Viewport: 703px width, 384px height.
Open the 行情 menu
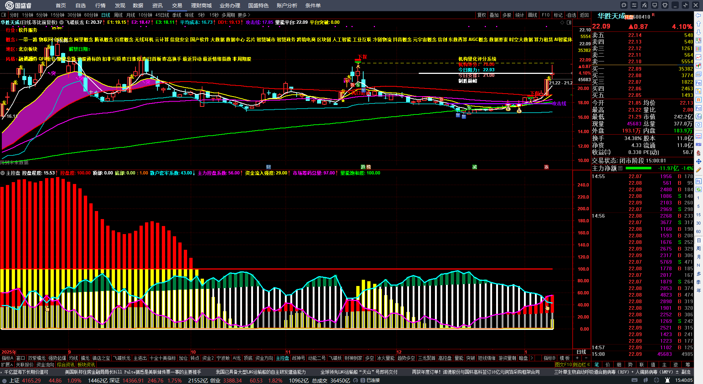coord(100,5)
